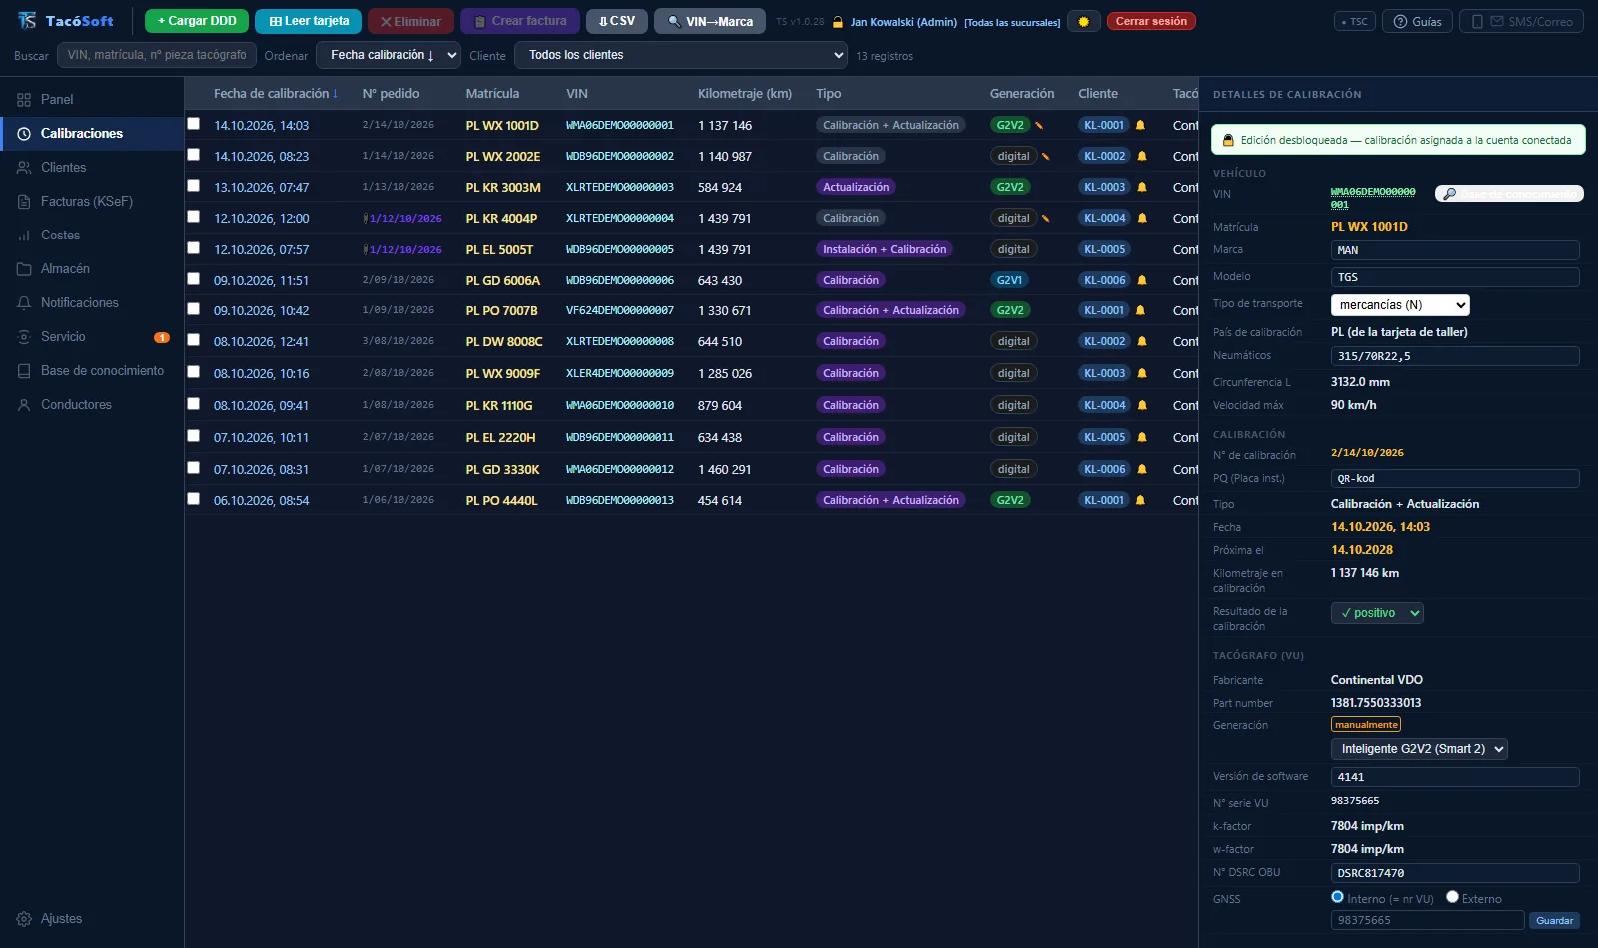Open the Resultado positivo dropdown
Image resolution: width=1598 pixels, height=948 pixels.
[x=1377, y=613]
